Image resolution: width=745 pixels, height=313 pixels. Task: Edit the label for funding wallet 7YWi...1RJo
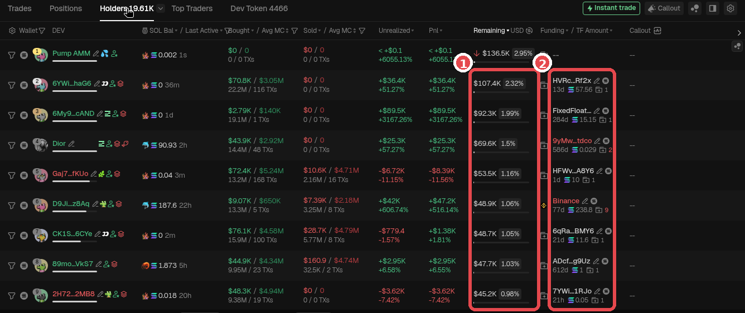point(597,291)
